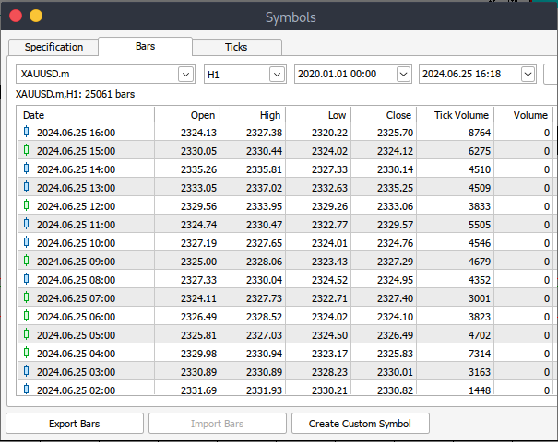This screenshot has width=558, height=442.
Task: Click the green candlestick icon for 2024.06.25 12:00
Action: click(27, 205)
